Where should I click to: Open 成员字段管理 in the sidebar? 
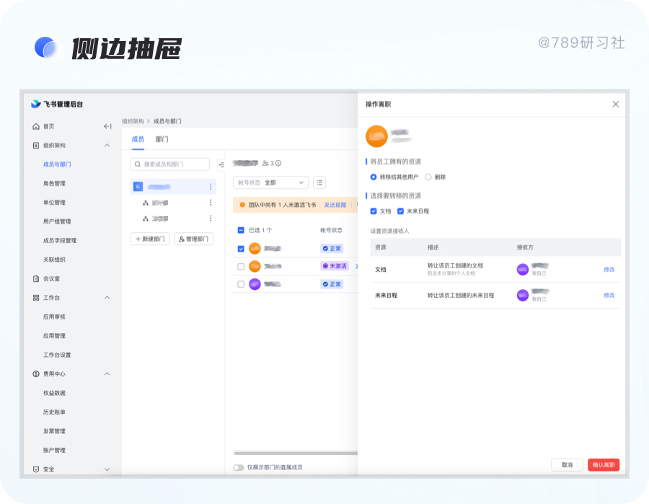click(x=60, y=240)
